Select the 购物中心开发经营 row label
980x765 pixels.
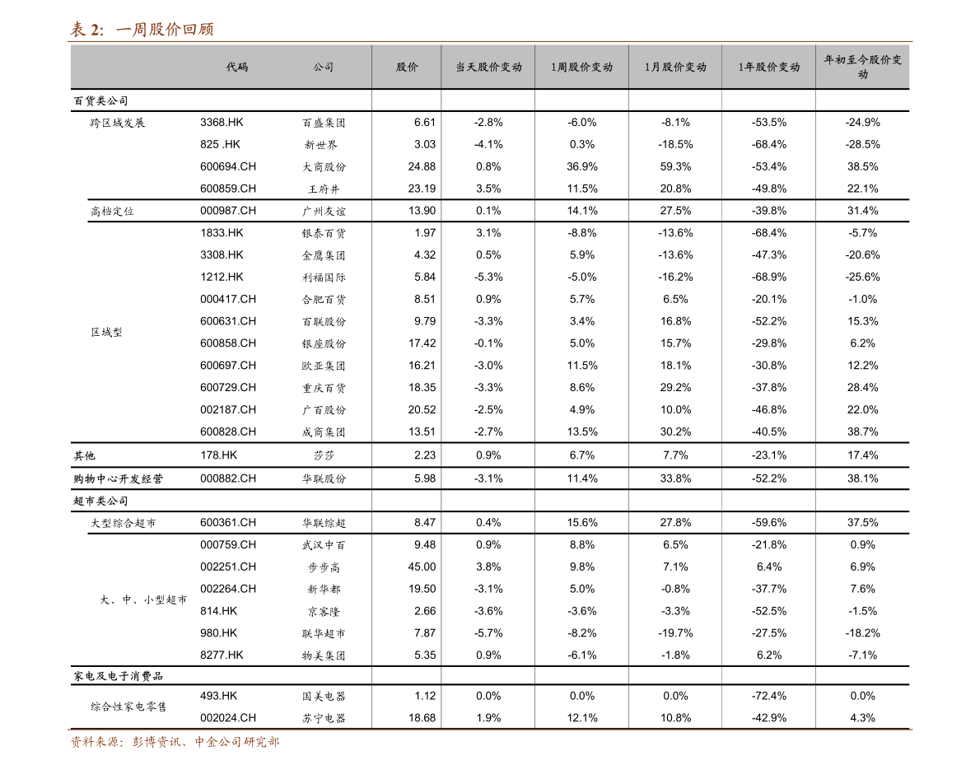point(118,478)
